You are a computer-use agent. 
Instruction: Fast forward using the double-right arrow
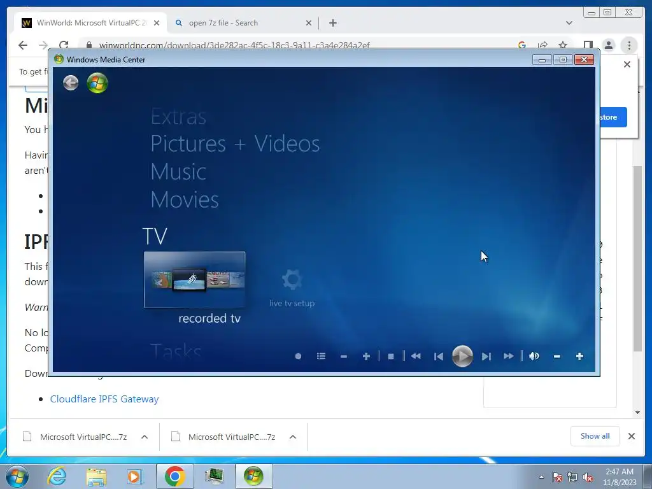509,357
